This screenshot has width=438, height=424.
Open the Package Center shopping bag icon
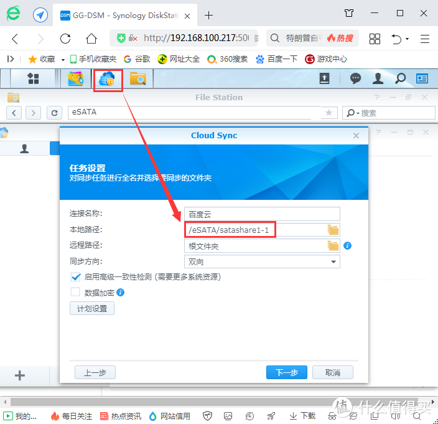(76, 78)
